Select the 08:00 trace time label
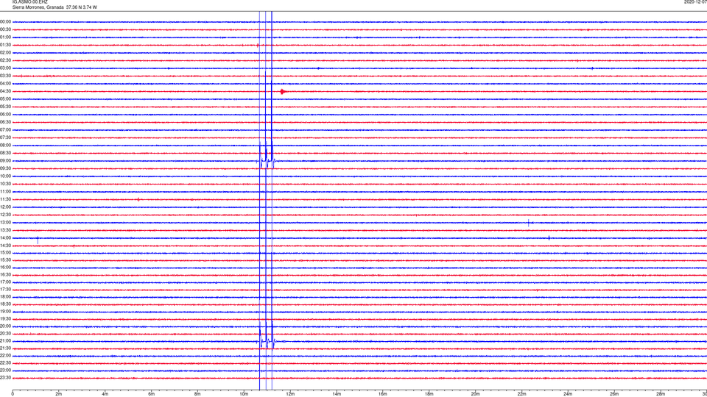The width and height of the screenshot is (707, 397). [5, 146]
